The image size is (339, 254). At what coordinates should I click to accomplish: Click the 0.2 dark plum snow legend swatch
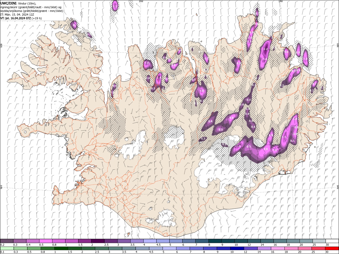(x=7, y=241)
